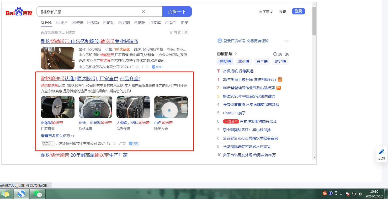This screenshot has width=388, height=199.
Task: Clear the search box with the X icon
Action: click(143, 12)
